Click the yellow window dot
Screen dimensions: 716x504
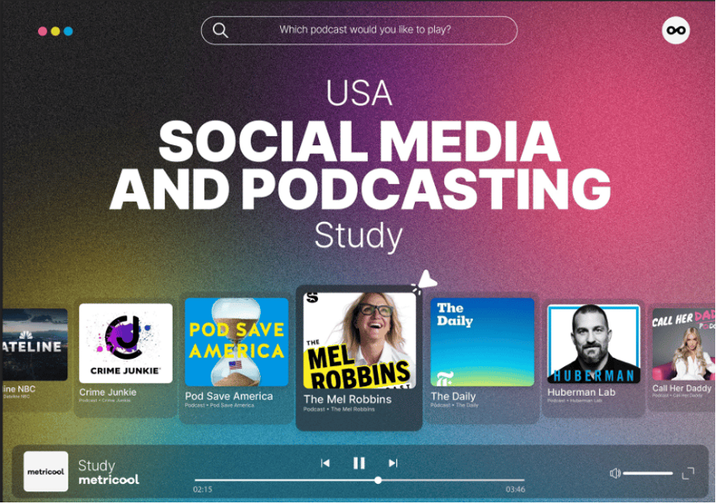point(55,31)
